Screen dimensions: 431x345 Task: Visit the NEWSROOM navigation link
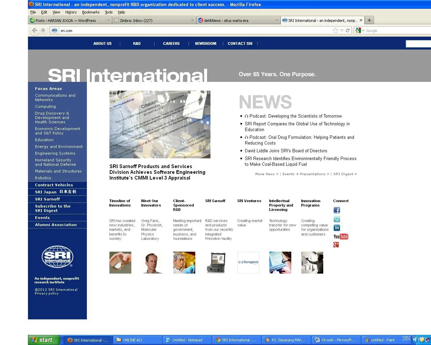pyautogui.click(x=206, y=43)
